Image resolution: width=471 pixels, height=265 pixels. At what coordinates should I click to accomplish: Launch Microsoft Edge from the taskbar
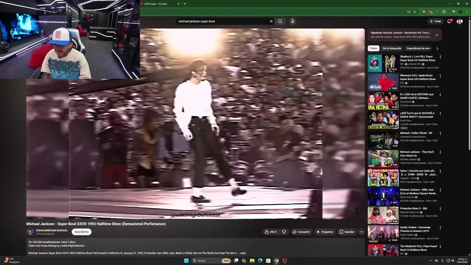[x=260, y=261]
